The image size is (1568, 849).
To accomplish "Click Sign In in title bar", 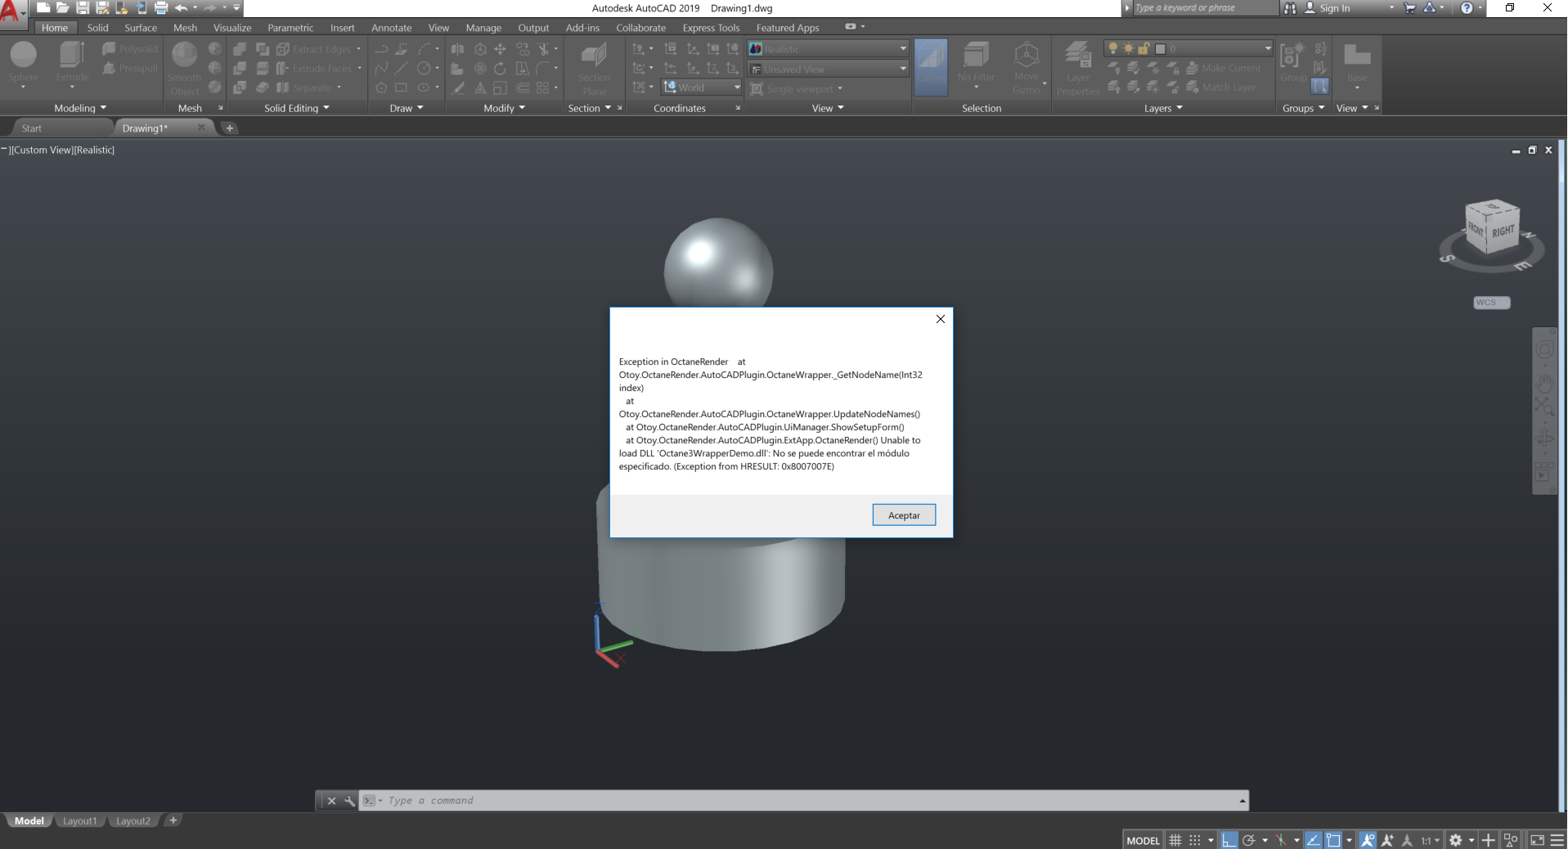I will pos(1335,8).
